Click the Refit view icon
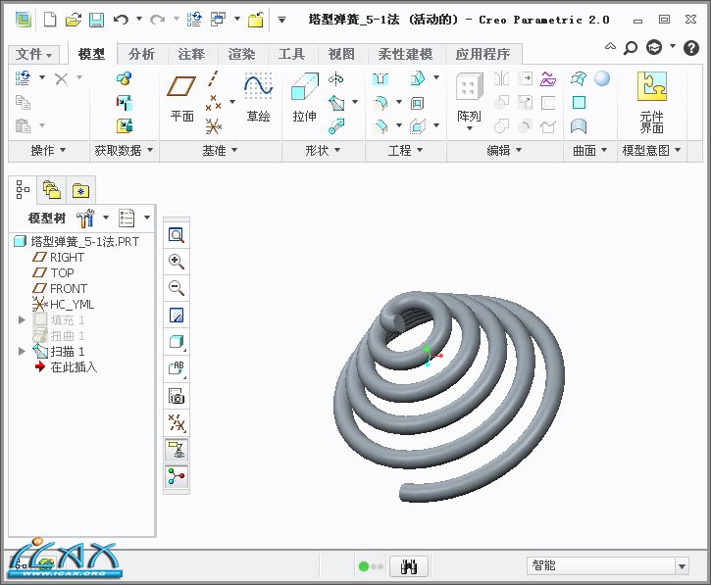Image resolution: width=711 pixels, height=585 pixels. tap(176, 235)
